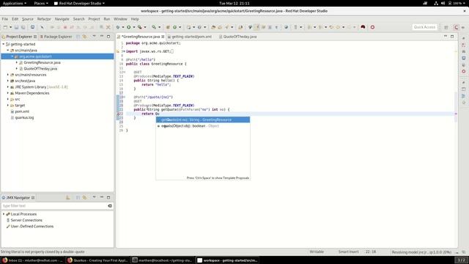Click the New Connection icon in JMX Navigator
The width and height of the screenshot is (469, 264).
pos(68,197)
